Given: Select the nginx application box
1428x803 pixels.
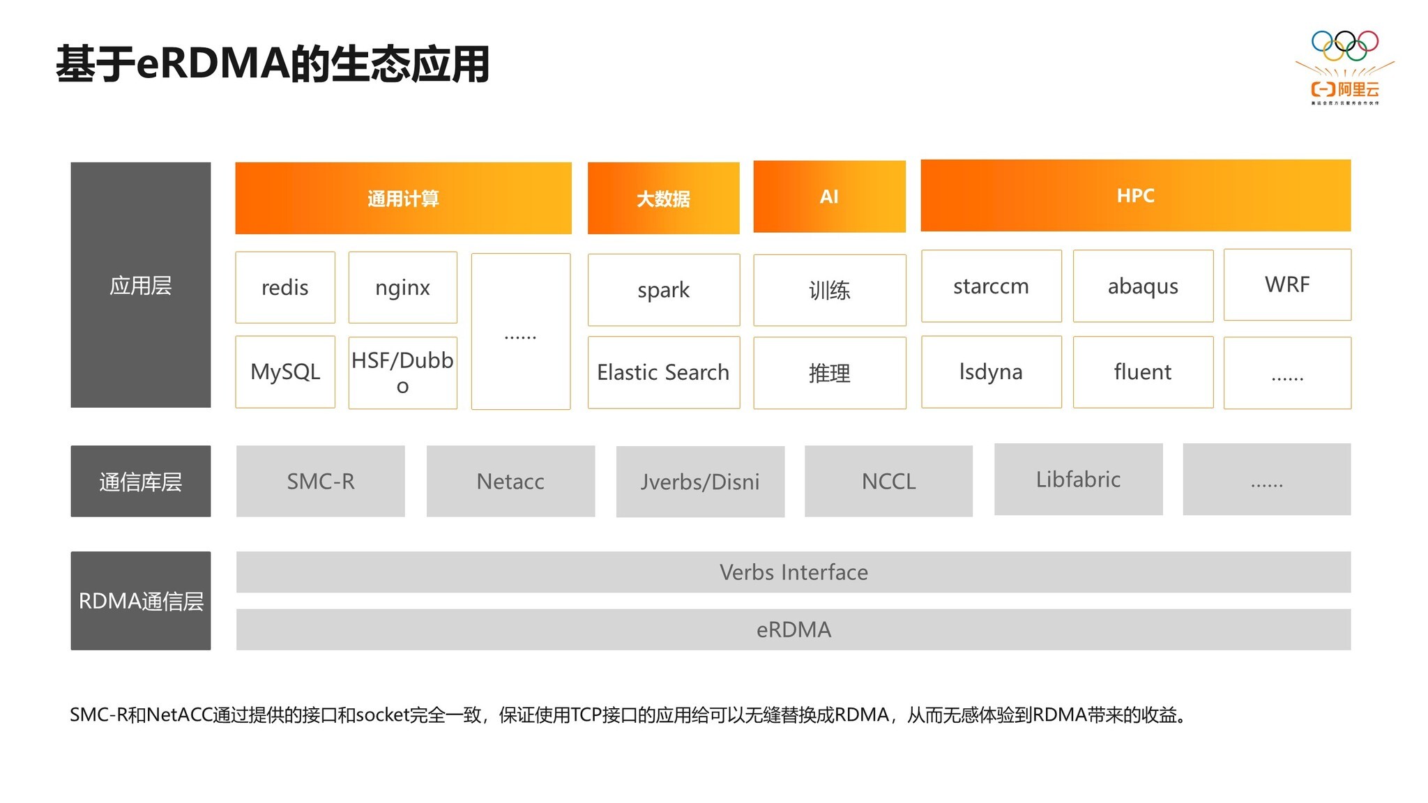Looking at the screenshot, I should tap(402, 287).
